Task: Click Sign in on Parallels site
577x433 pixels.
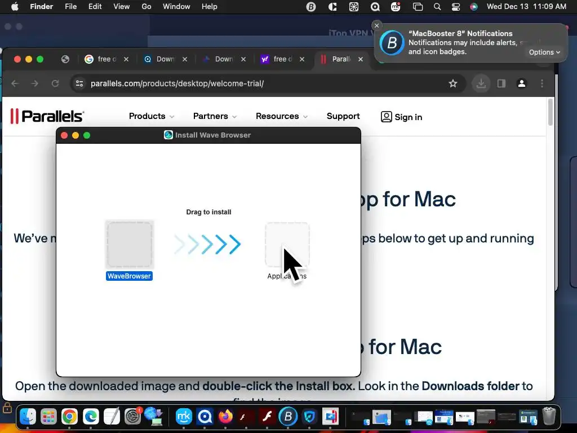Action: click(401, 117)
